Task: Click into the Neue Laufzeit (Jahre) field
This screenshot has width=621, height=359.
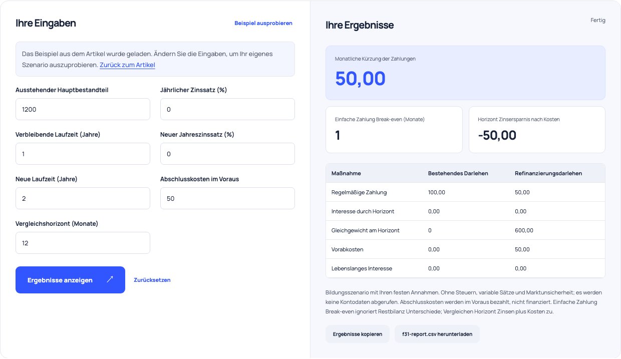Action: (83, 198)
